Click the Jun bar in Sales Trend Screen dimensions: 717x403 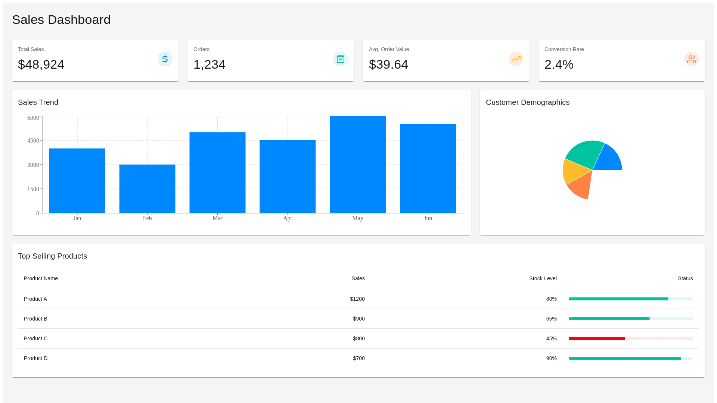[428, 169]
